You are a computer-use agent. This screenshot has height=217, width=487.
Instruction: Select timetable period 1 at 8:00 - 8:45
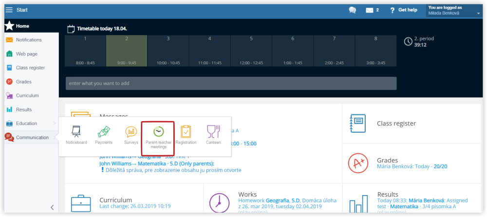[x=85, y=51]
